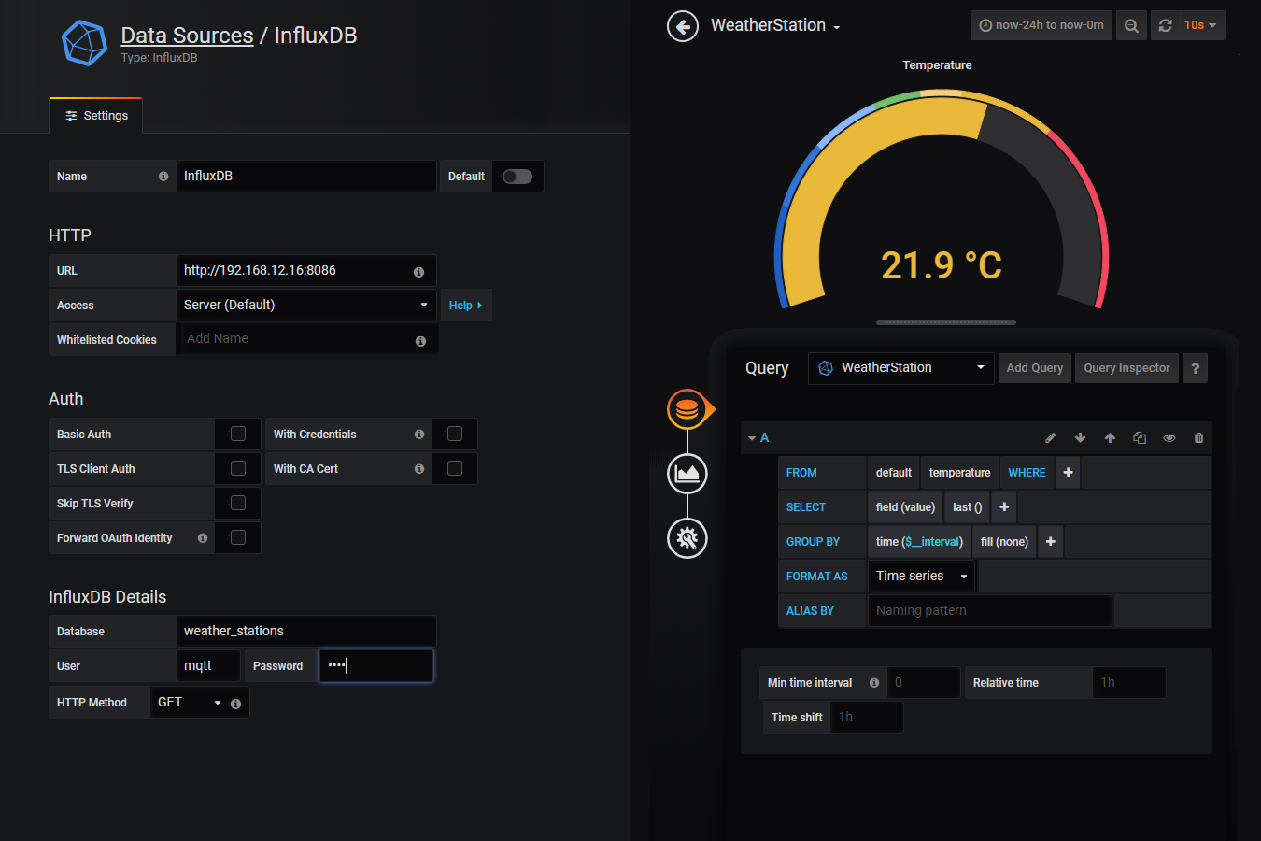Open the HTTP Method GET dropdown
1261x841 pixels.
pyautogui.click(x=189, y=703)
